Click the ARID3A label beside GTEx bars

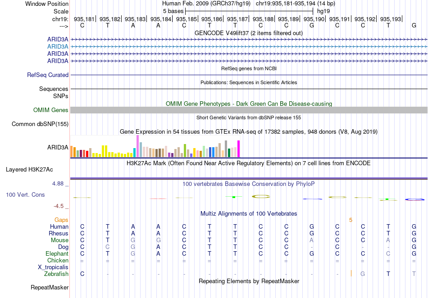[x=58, y=148]
